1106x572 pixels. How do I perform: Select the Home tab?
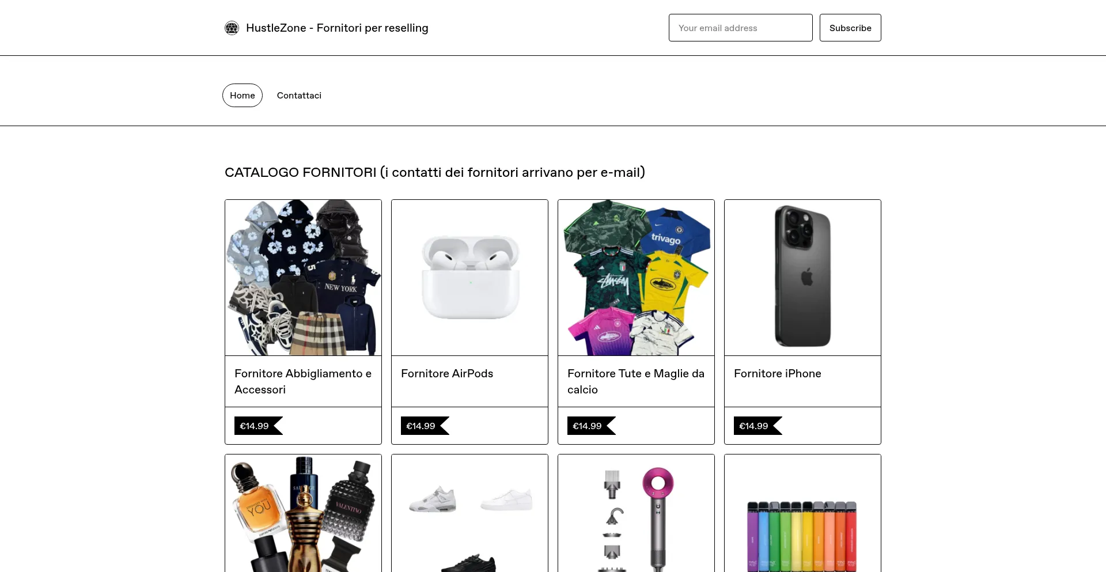click(x=243, y=95)
